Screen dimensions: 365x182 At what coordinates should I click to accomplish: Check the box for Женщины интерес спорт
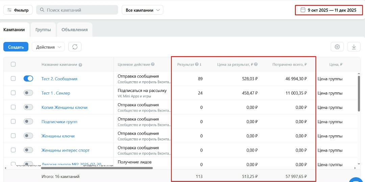pos(13,150)
